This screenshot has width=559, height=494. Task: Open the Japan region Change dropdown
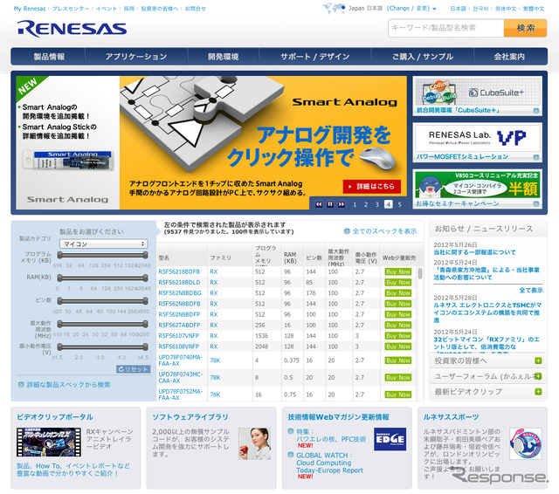click(411, 8)
